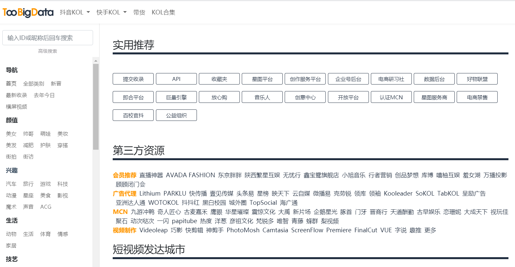Select the 美女 category
515x267 pixels.
click(x=11, y=134)
